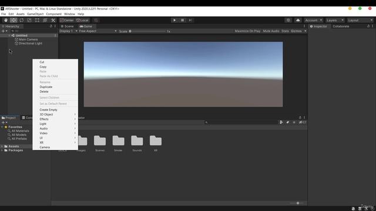Viewport: 376px width, 211px height.
Task: Start Play mode
Action: (x=174, y=21)
